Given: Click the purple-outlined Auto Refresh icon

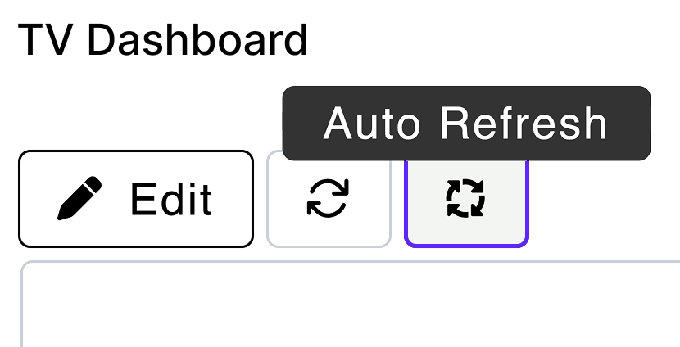Looking at the screenshot, I should [465, 199].
